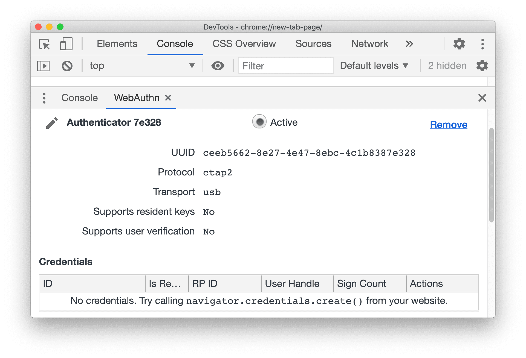Click the more options vertical dots icon
526x358 pixels.
click(x=483, y=43)
